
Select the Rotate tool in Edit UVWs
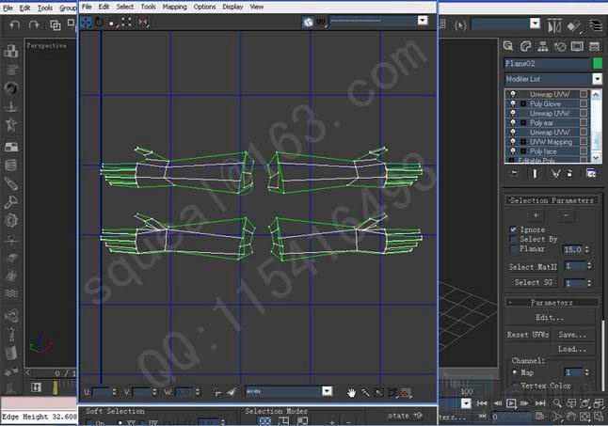[99, 22]
